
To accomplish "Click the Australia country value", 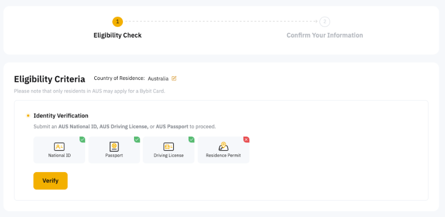I will (x=158, y=78).
